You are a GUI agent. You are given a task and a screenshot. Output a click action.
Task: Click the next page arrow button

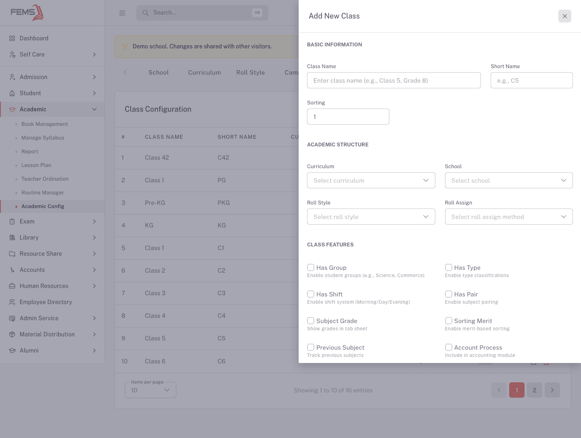[x=552, y=390]
